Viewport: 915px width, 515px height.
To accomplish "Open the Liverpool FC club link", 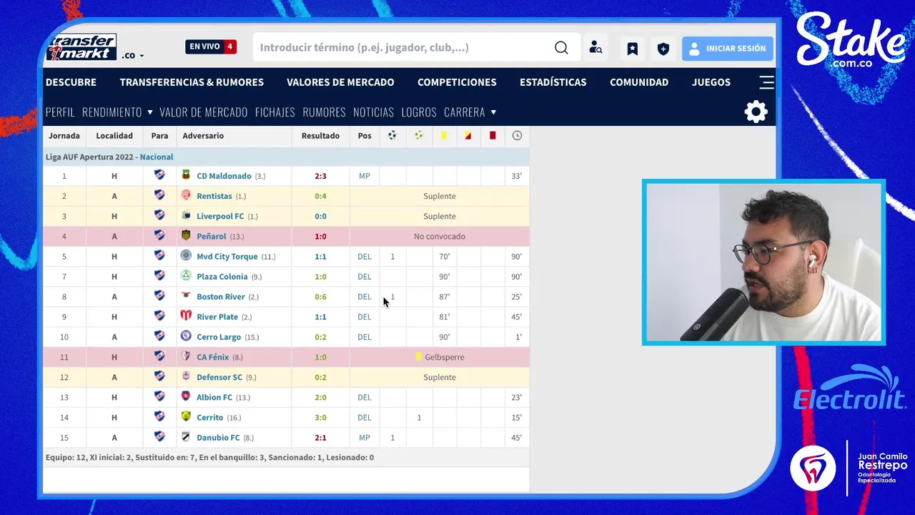I will point(220,216).
